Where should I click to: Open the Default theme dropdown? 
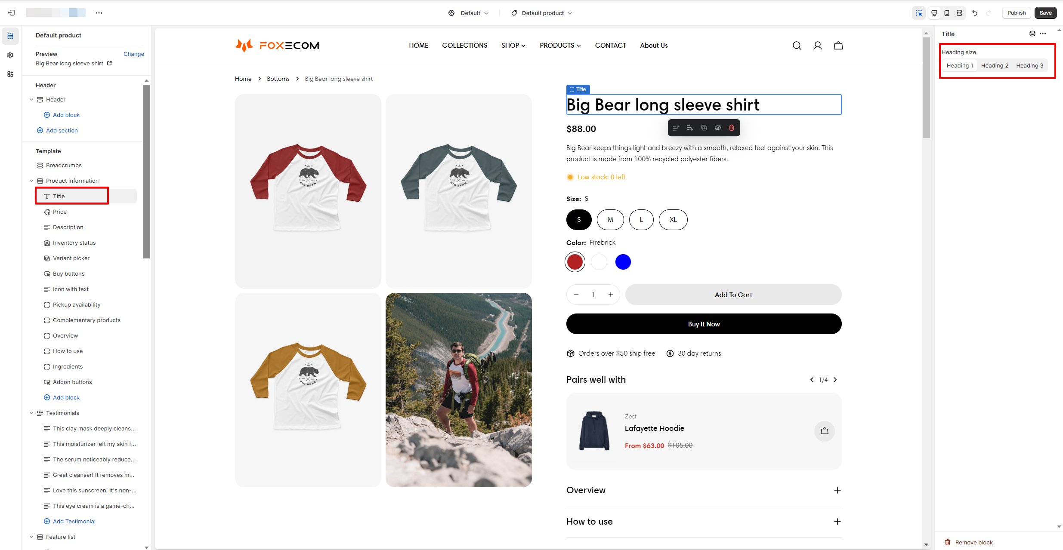(468, 13)
